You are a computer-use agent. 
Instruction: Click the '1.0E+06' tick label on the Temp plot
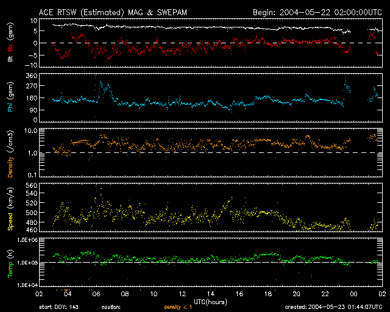pos(27,240)
